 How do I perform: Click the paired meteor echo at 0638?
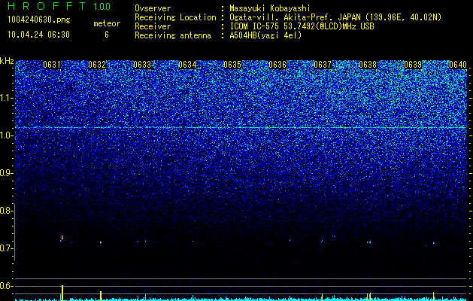(x=368, y=242)
